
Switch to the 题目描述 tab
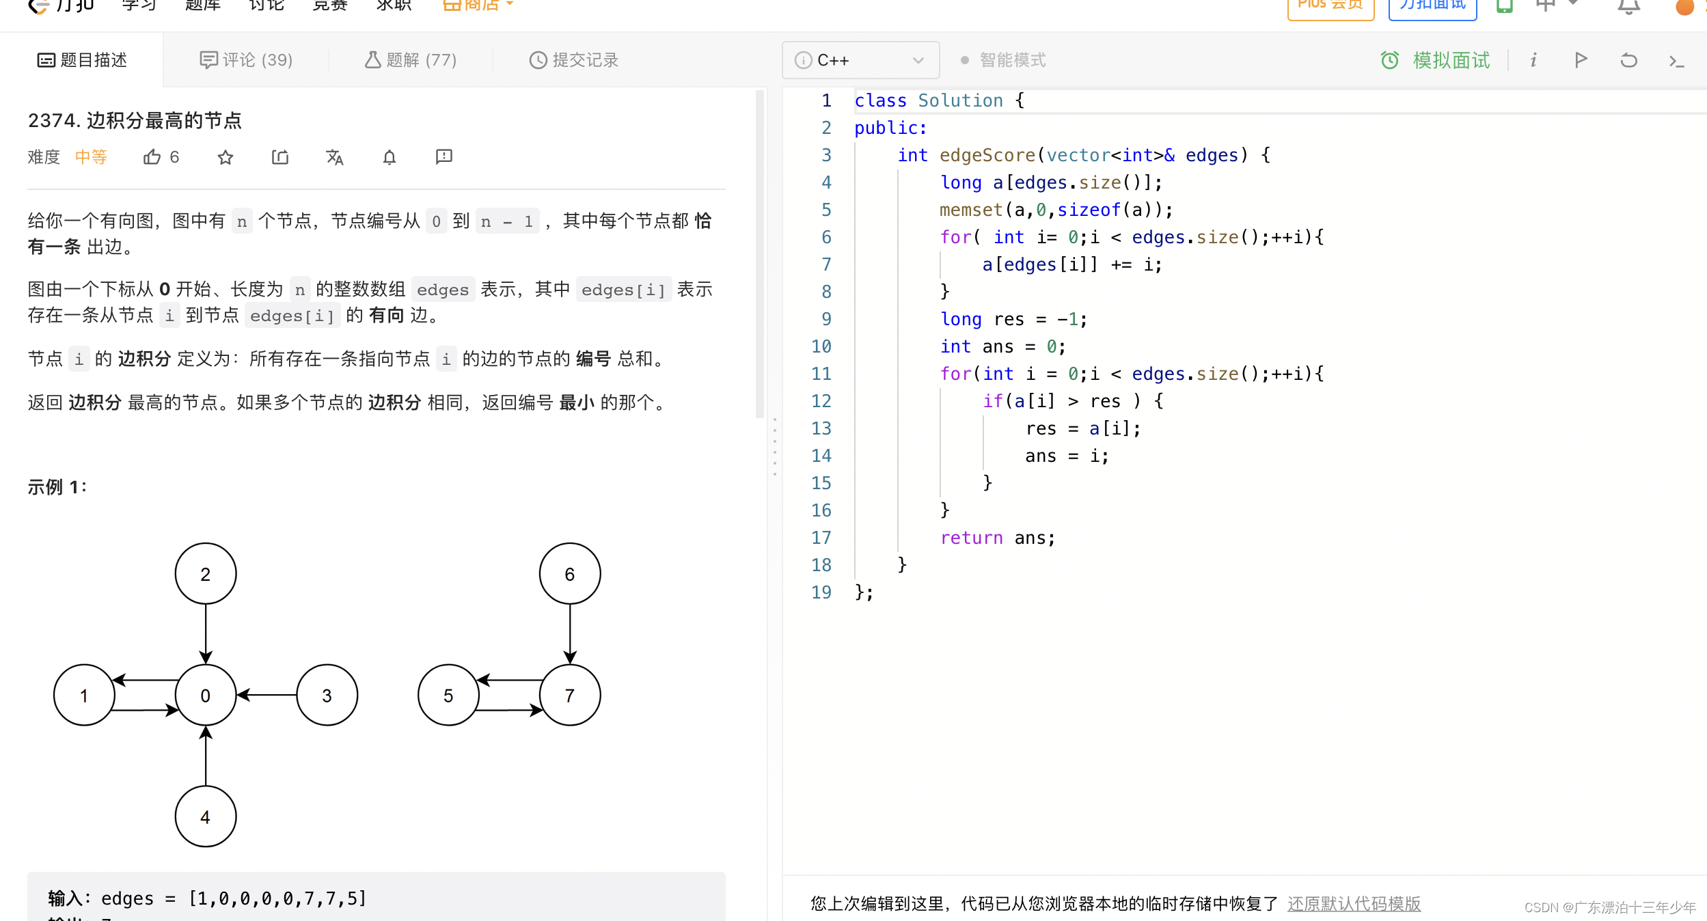pos(82,60)
